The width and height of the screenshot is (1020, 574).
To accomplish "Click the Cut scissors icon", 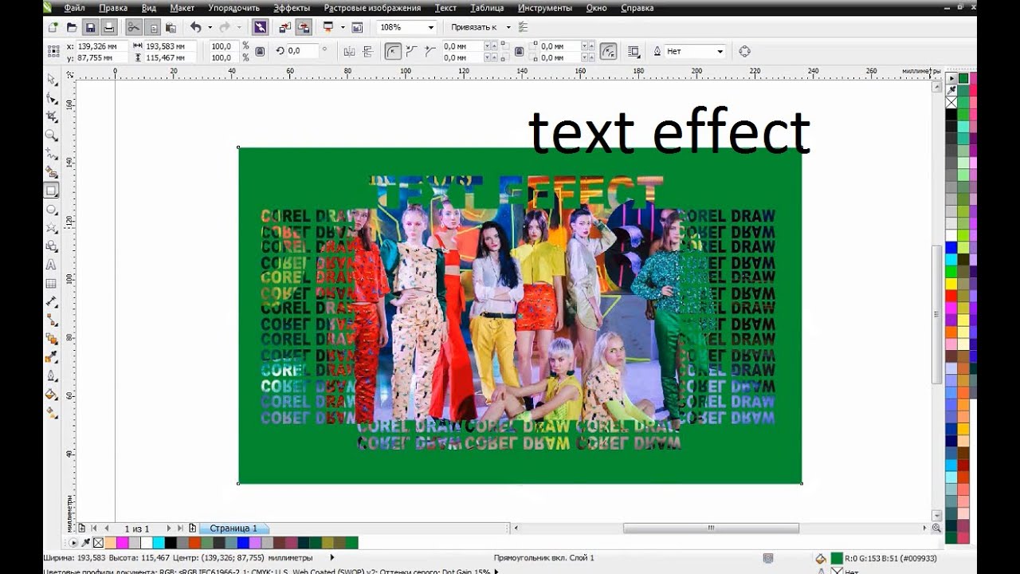I will click(134, 27).
